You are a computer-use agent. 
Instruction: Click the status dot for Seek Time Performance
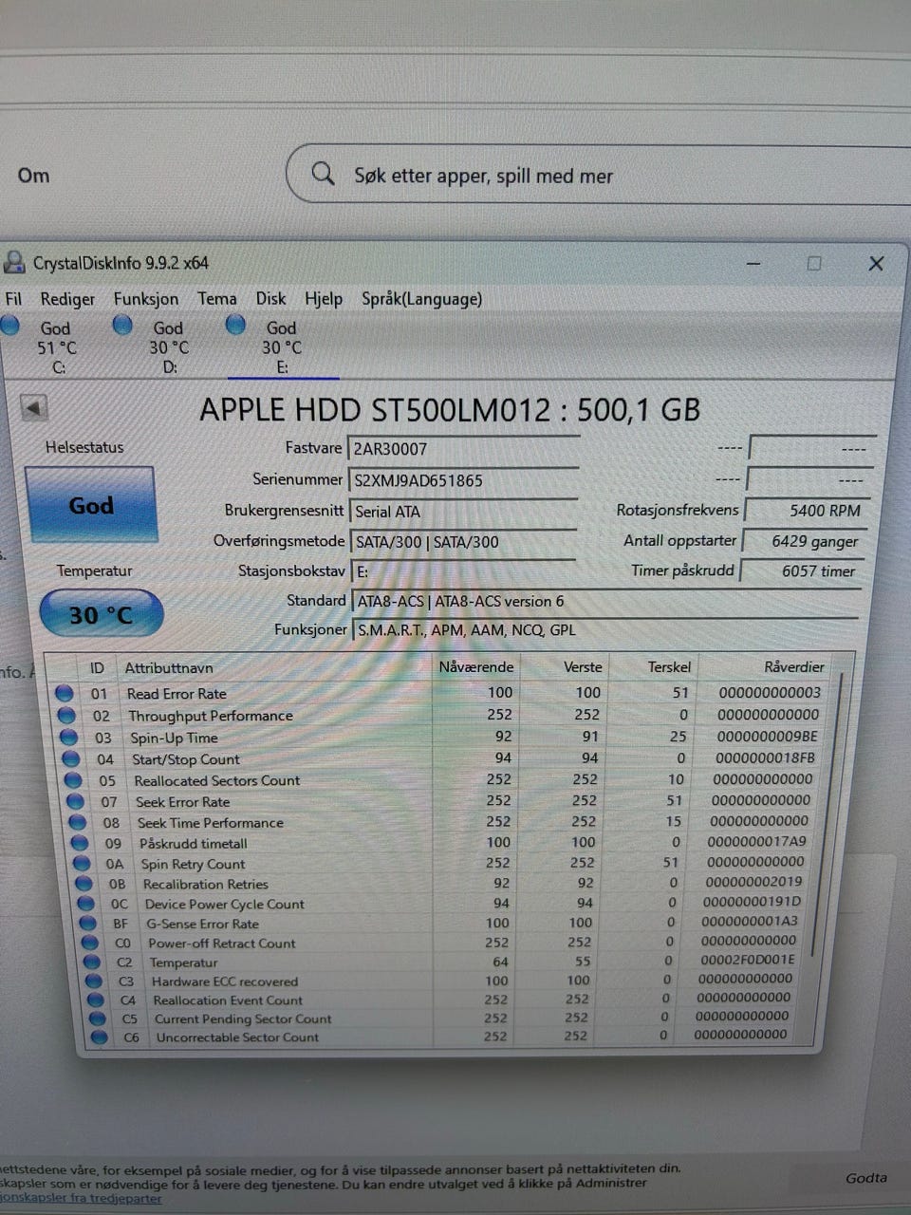[78, 823]
